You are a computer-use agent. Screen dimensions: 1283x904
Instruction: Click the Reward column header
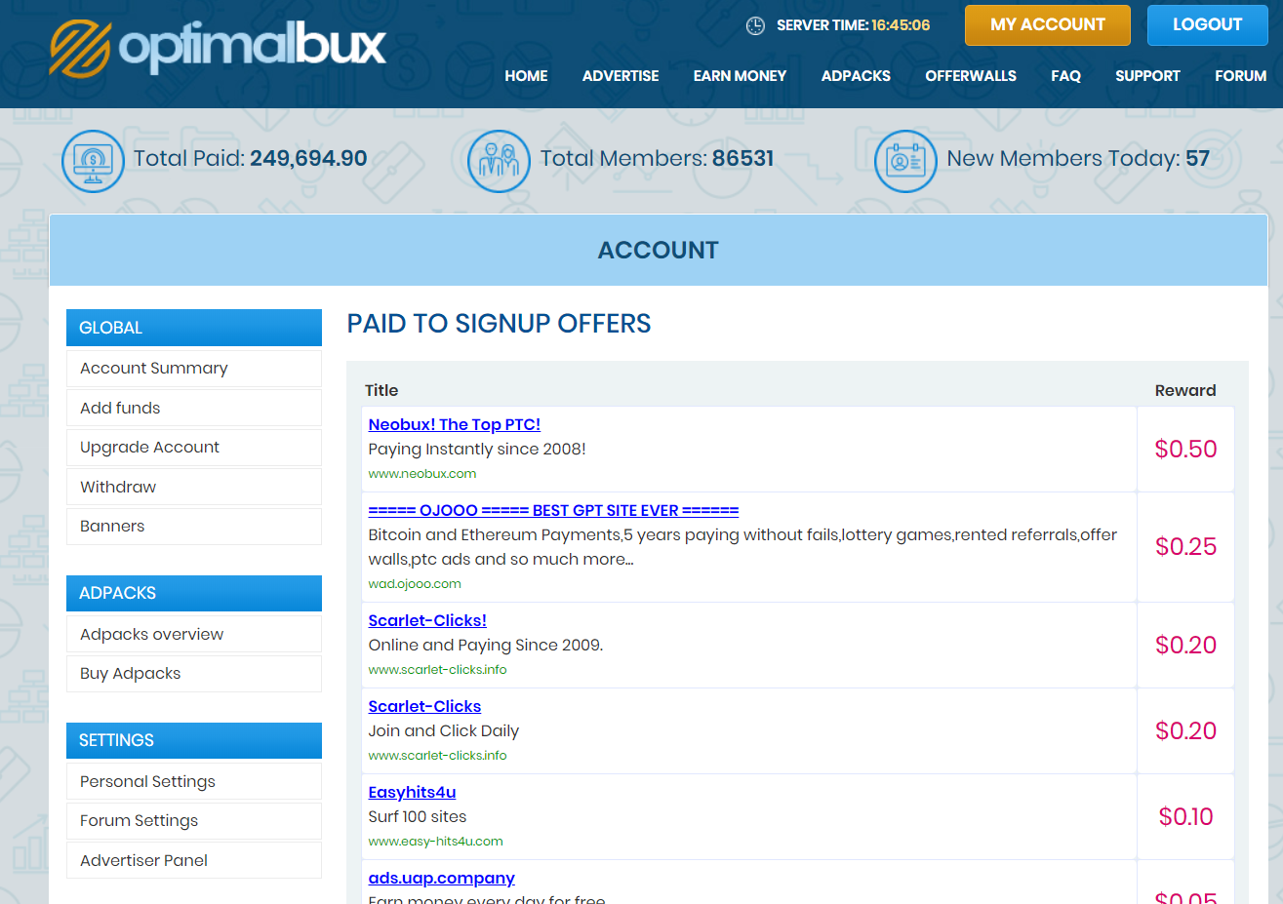[x=1185, y=390]
